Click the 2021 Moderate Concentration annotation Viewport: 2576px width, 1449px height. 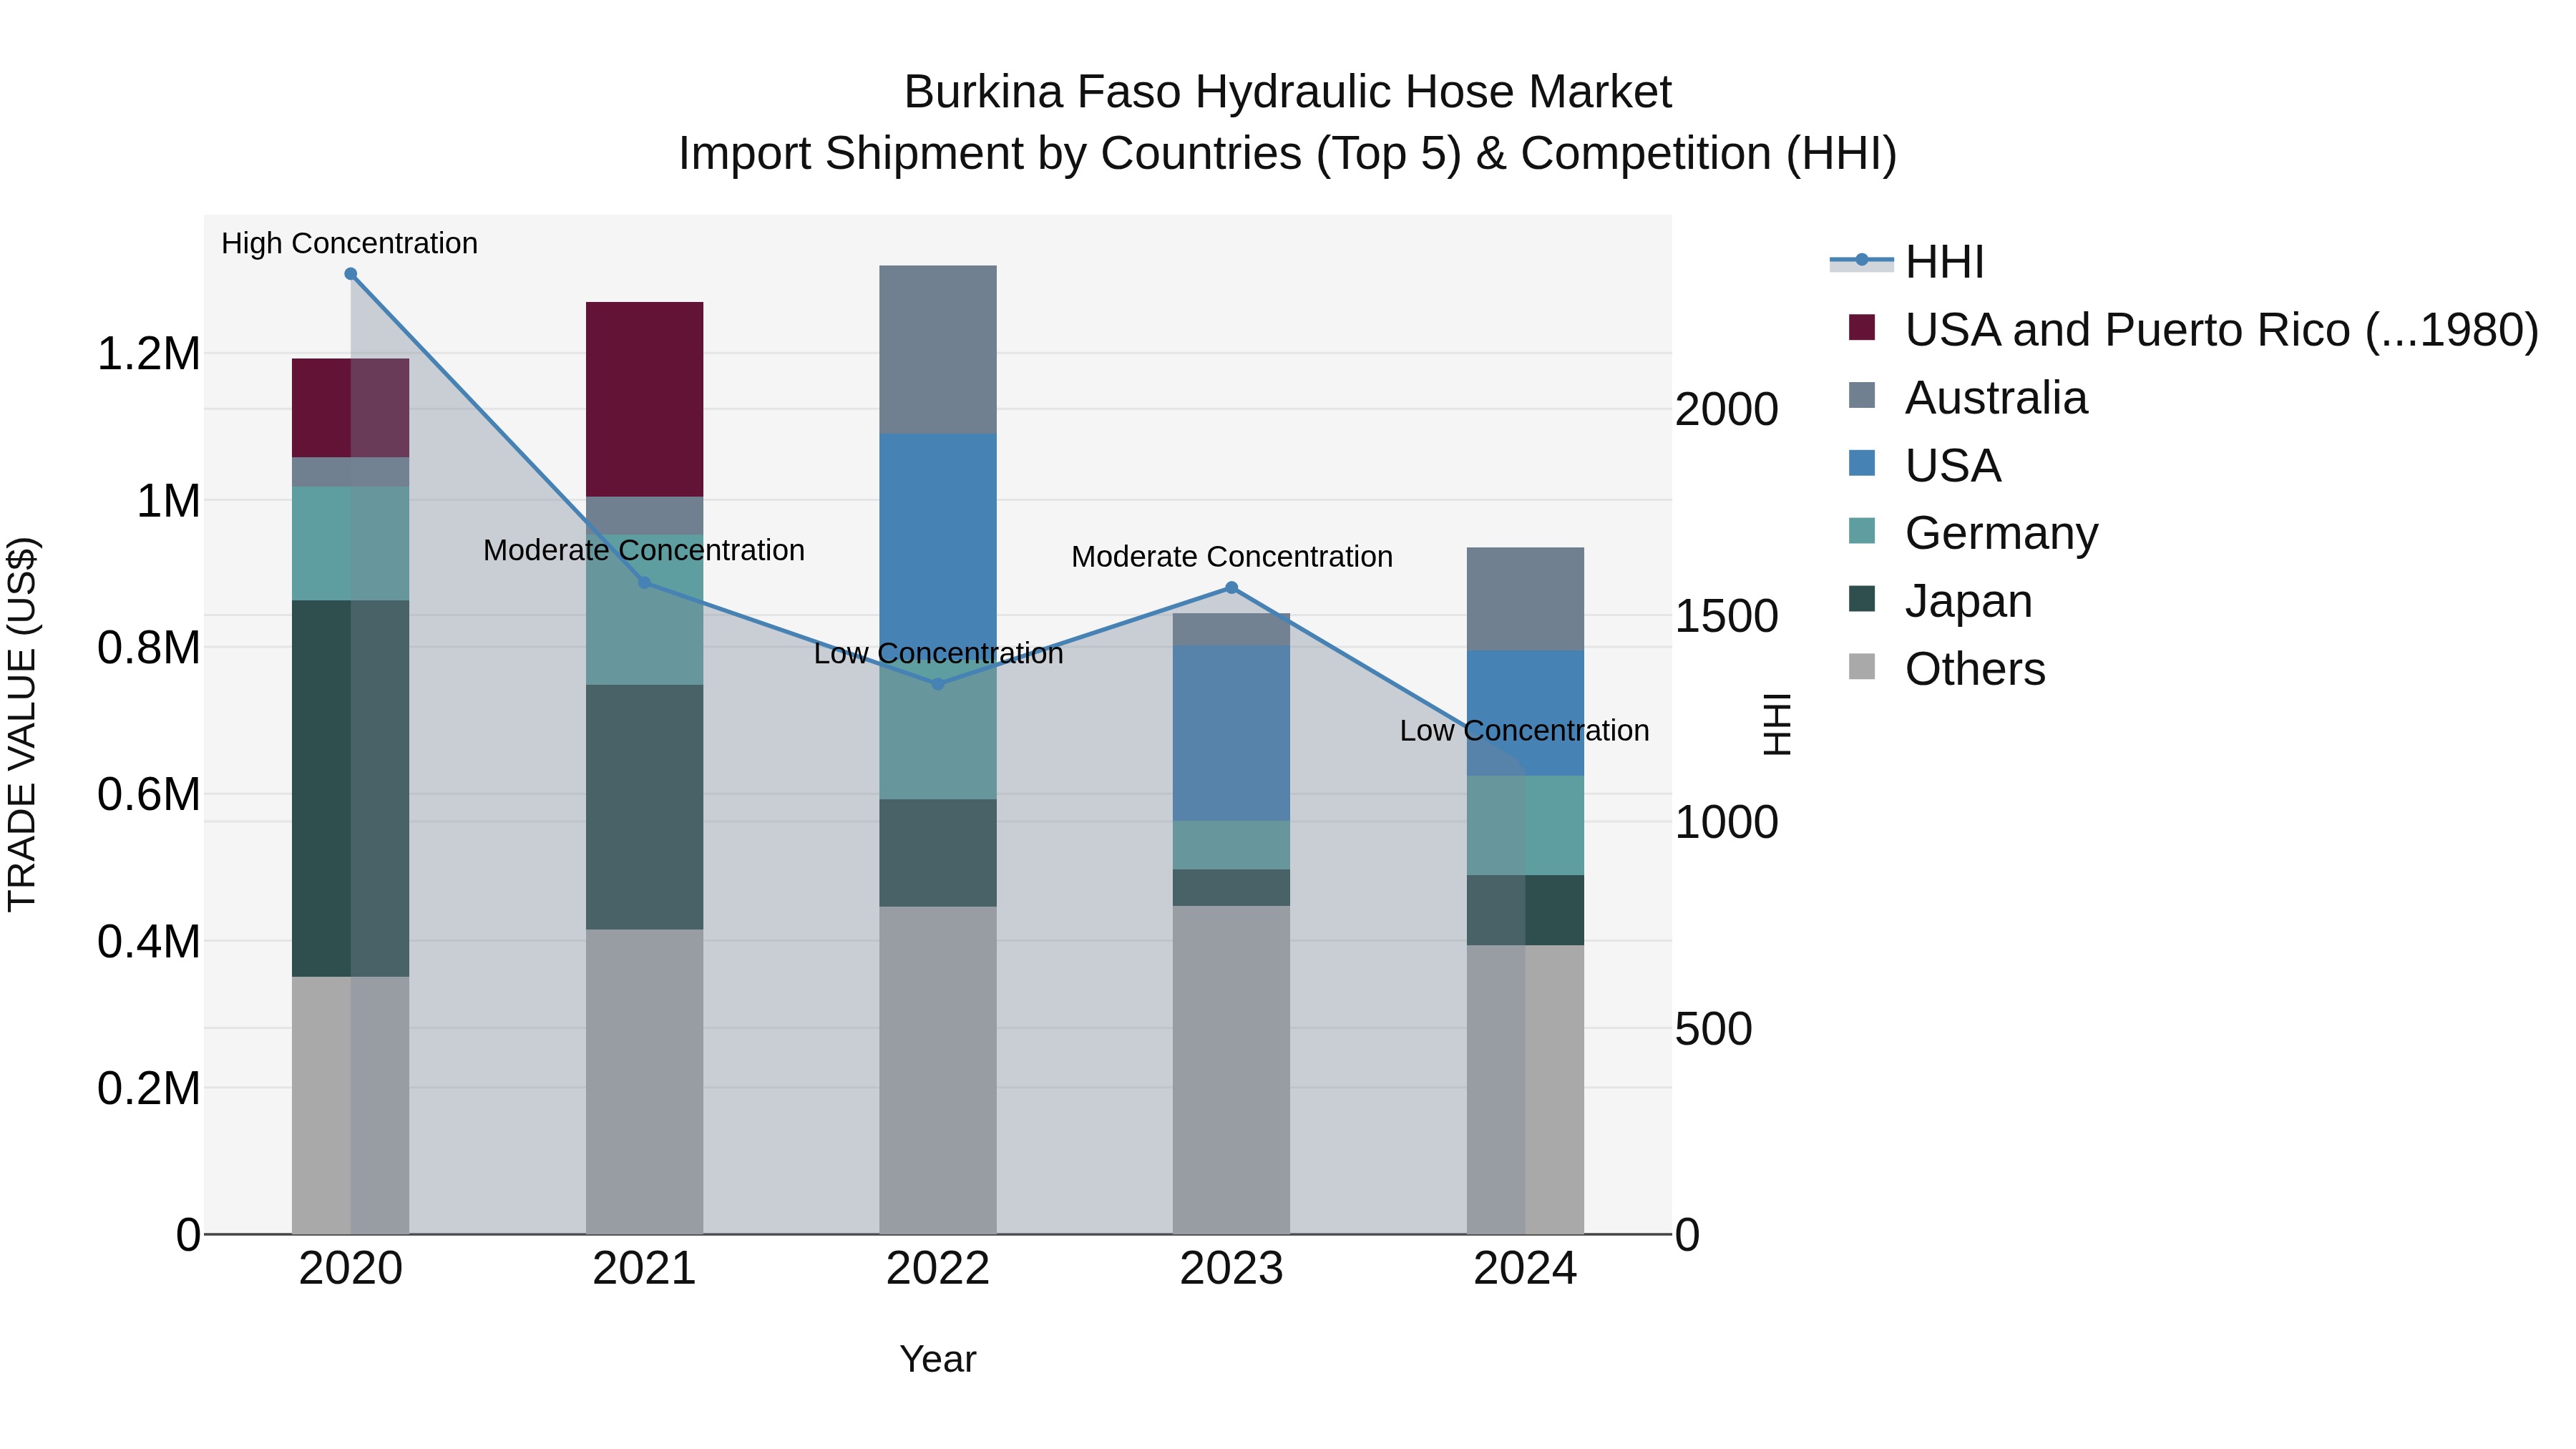pos(644,550)
